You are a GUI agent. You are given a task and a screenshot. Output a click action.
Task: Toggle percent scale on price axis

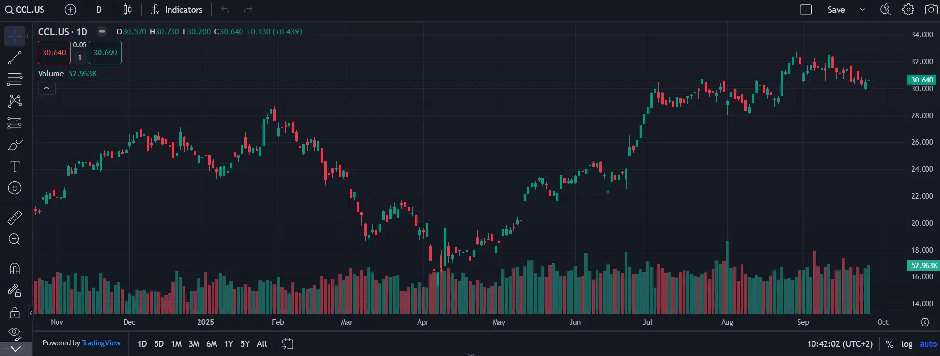889,344
